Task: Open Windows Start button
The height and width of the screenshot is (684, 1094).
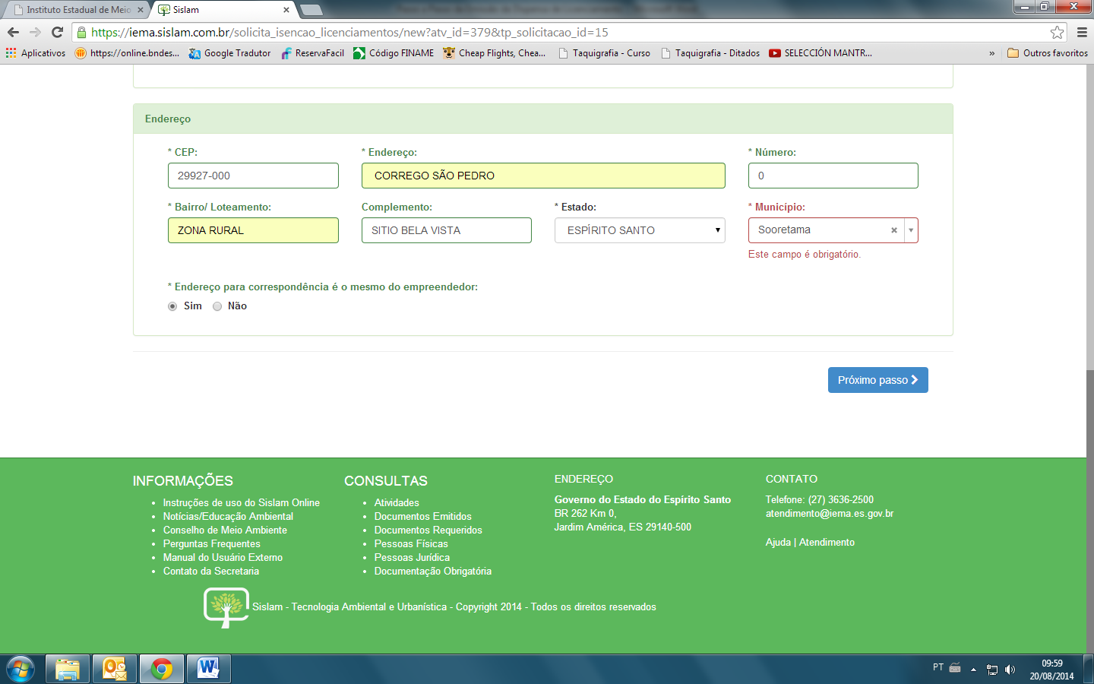Action: 20,669
